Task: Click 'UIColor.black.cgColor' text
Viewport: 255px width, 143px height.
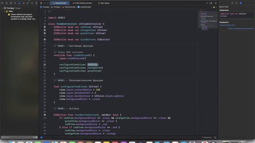Action: point(109,96)
